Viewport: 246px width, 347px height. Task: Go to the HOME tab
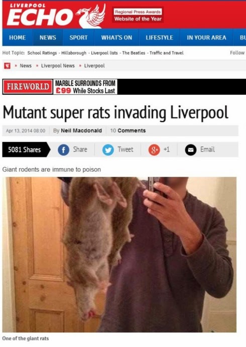[18, 37]
